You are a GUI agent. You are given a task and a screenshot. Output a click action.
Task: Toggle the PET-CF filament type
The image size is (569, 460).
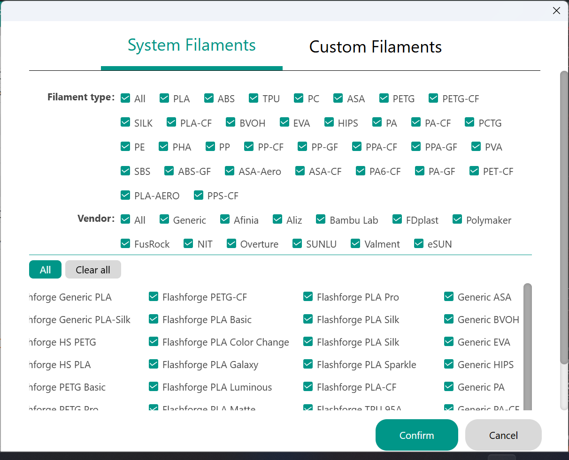pos(474,171)
